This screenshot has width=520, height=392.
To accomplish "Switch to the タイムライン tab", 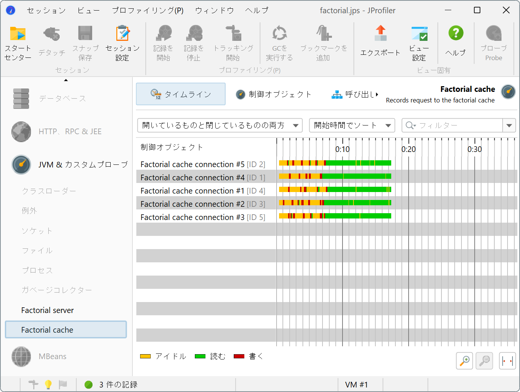I will coord(181,94).
